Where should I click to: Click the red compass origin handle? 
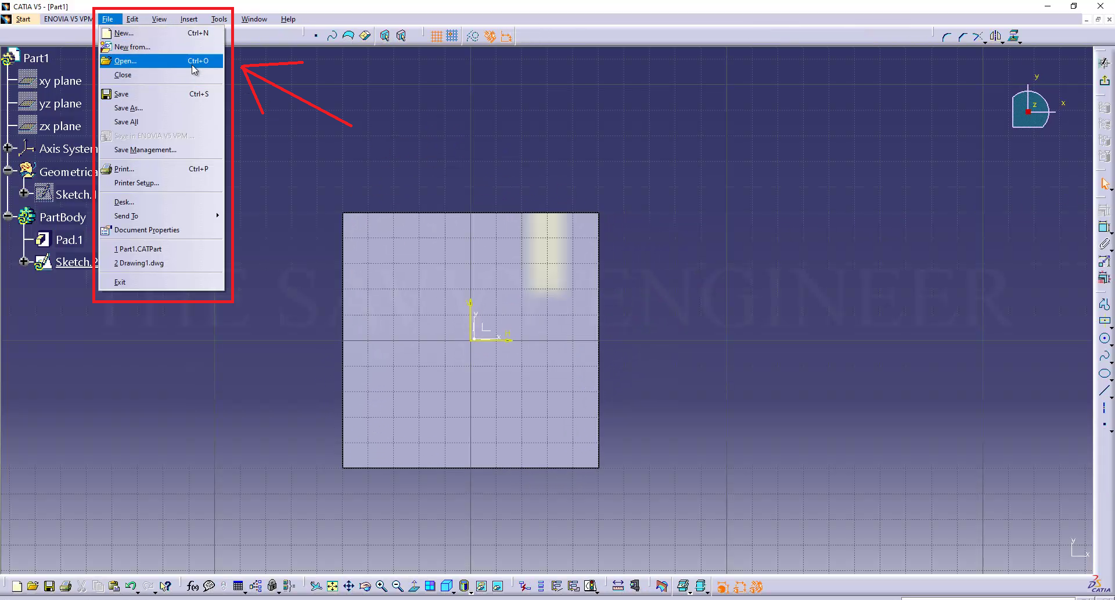(x=1027, y=112)
